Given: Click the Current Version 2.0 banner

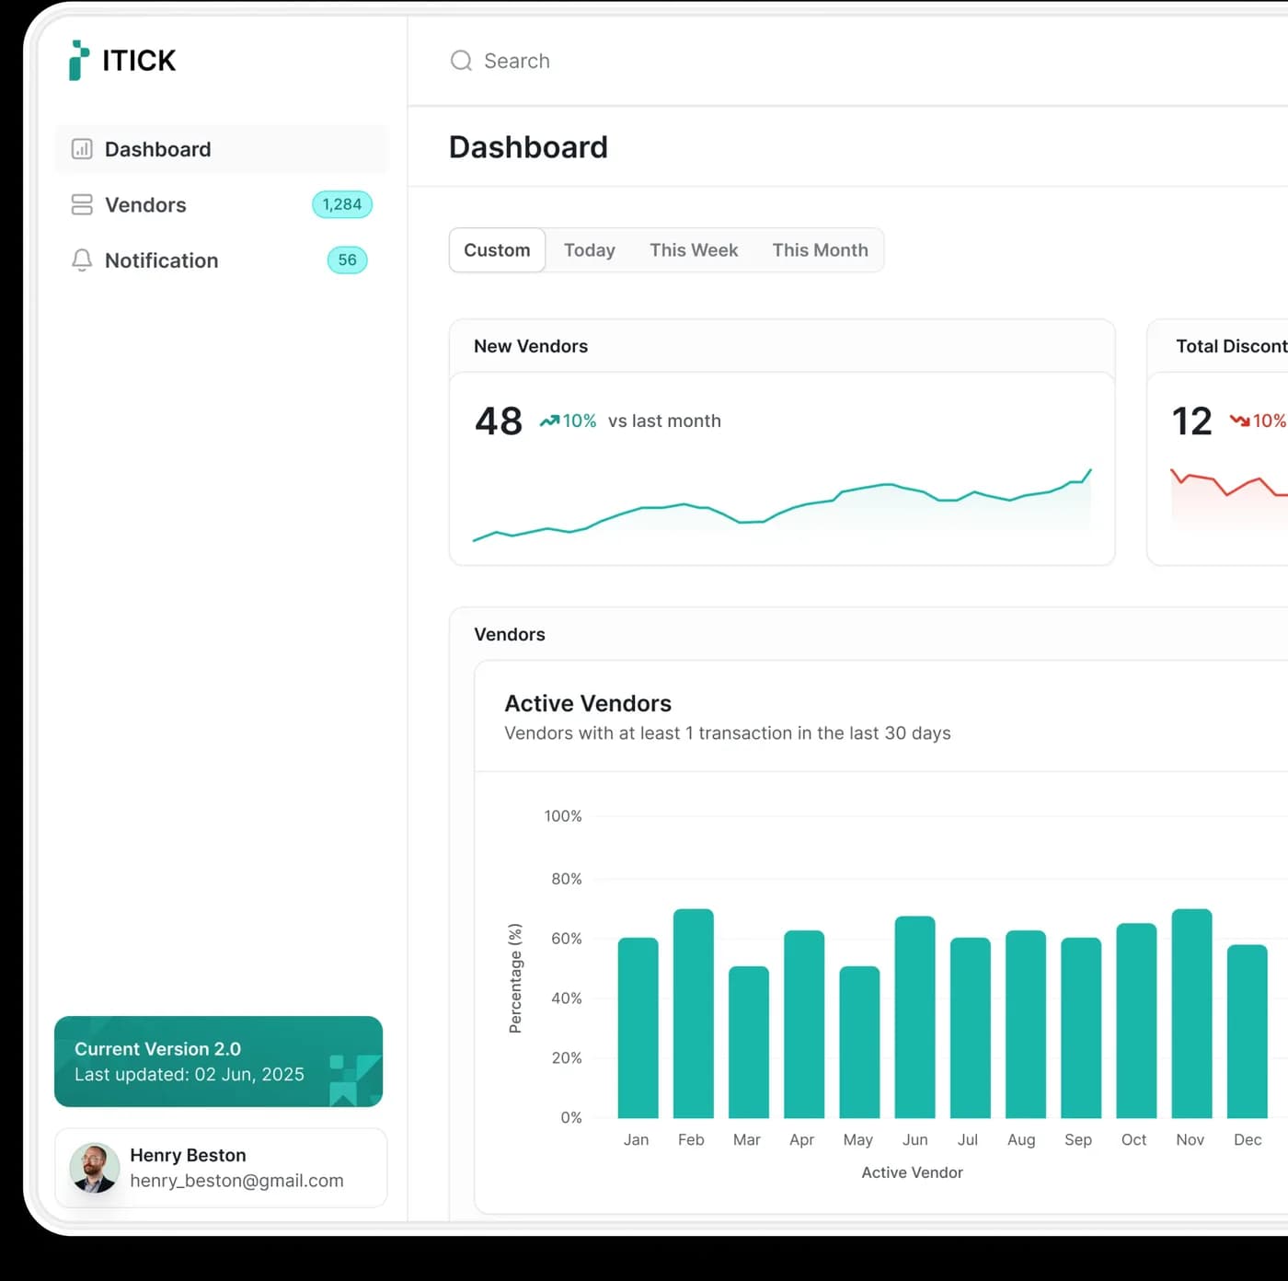Looking at the screenshot, I should 218,1061.
